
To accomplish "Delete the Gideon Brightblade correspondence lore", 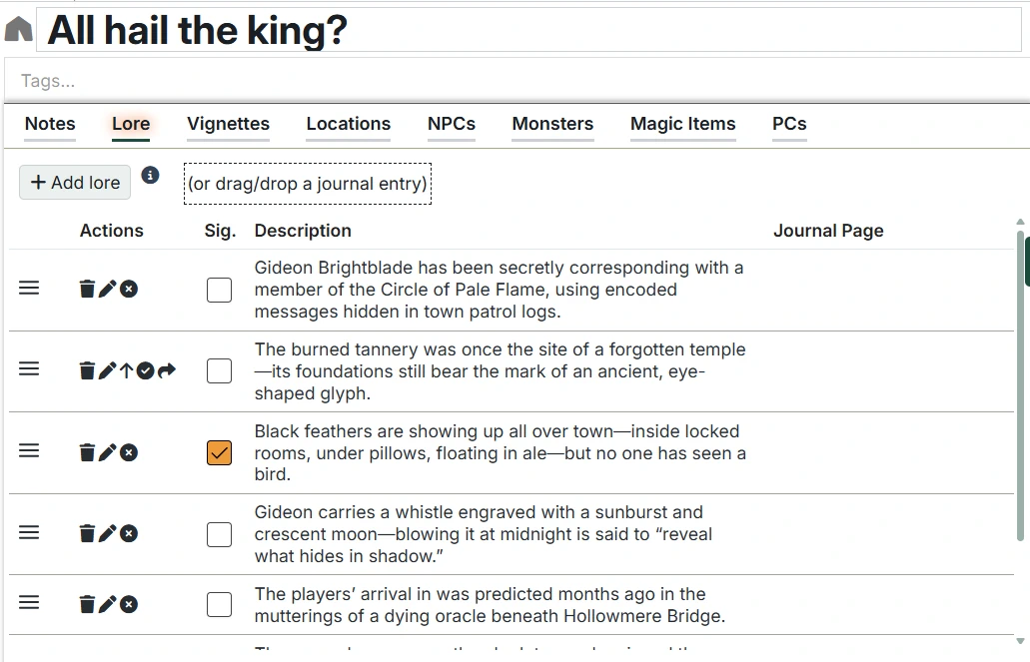I will click(87, 290).
